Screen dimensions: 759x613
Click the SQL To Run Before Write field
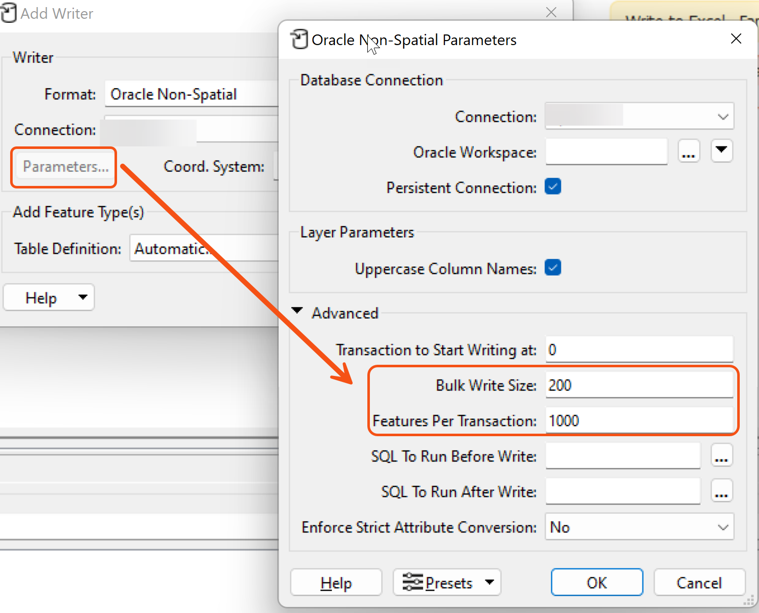[623, 456]
